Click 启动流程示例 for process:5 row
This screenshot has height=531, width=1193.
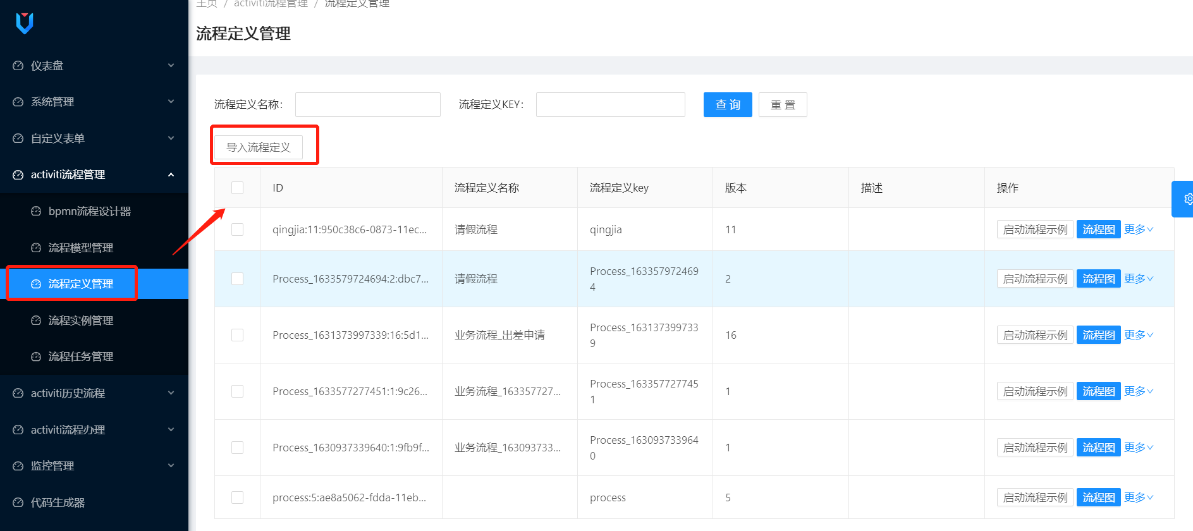pyautogui.click(x=1035, y=497)
